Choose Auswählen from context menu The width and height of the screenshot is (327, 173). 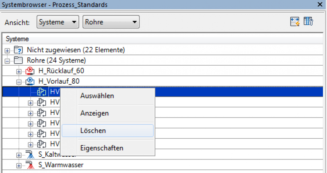(x=97, y=96)
